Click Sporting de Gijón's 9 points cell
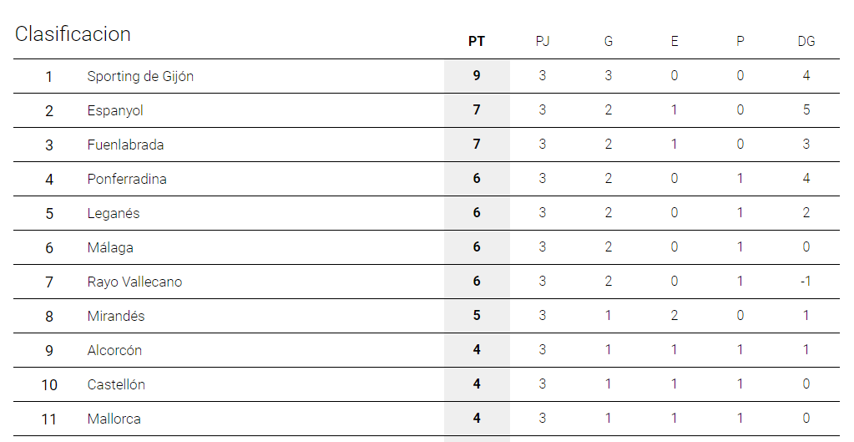Image resolution: width=854 pixels, height=442 pixels. click(477, 76)
